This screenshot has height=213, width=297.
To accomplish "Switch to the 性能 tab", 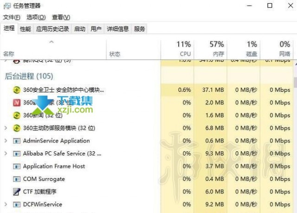I will pos(26,29).
